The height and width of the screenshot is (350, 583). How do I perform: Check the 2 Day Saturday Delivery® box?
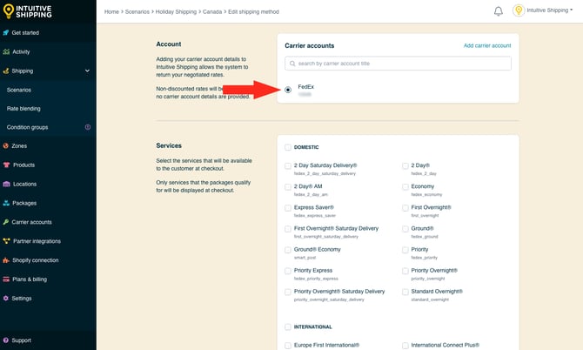pyautogui.click(x=288, y=165)
